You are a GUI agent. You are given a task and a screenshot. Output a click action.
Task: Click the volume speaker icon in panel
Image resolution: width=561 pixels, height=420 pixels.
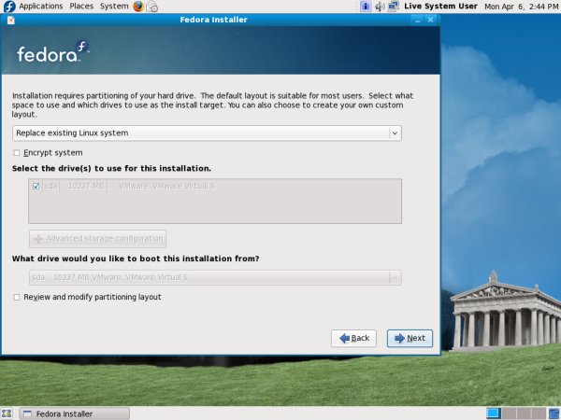click(380, 7)
